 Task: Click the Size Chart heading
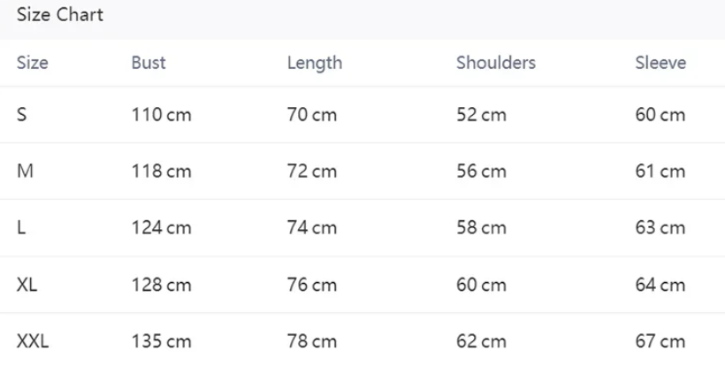(60, 15)
